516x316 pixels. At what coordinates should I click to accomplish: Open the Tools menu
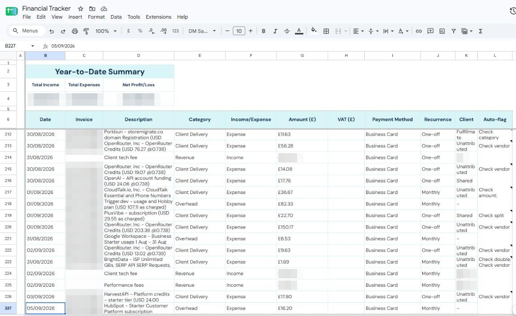pos(133,17)
